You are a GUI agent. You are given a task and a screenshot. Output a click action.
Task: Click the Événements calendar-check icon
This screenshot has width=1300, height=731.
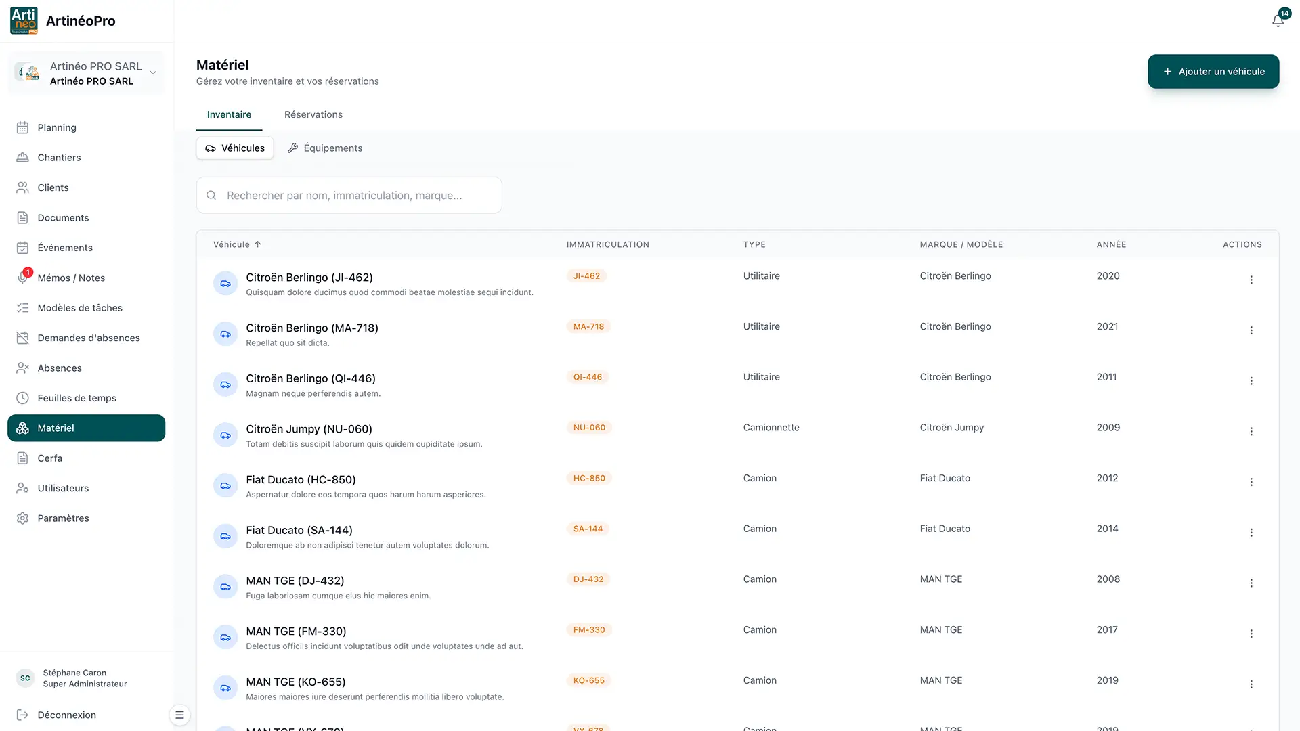(22, 248)
